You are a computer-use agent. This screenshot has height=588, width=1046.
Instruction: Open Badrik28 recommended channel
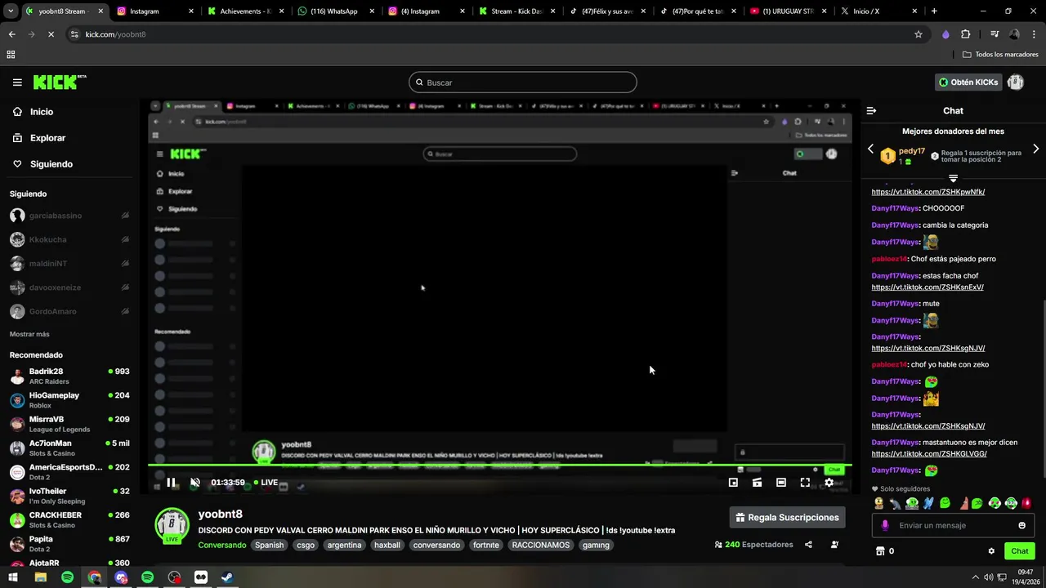[x=69, y=376]
